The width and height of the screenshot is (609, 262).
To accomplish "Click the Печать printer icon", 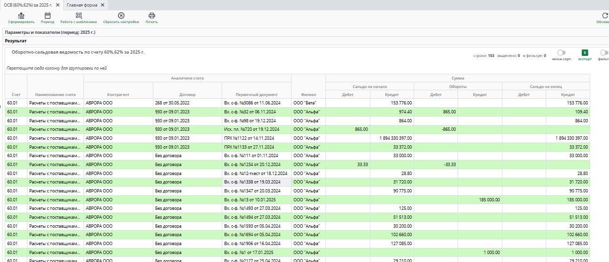I will 151,16.
